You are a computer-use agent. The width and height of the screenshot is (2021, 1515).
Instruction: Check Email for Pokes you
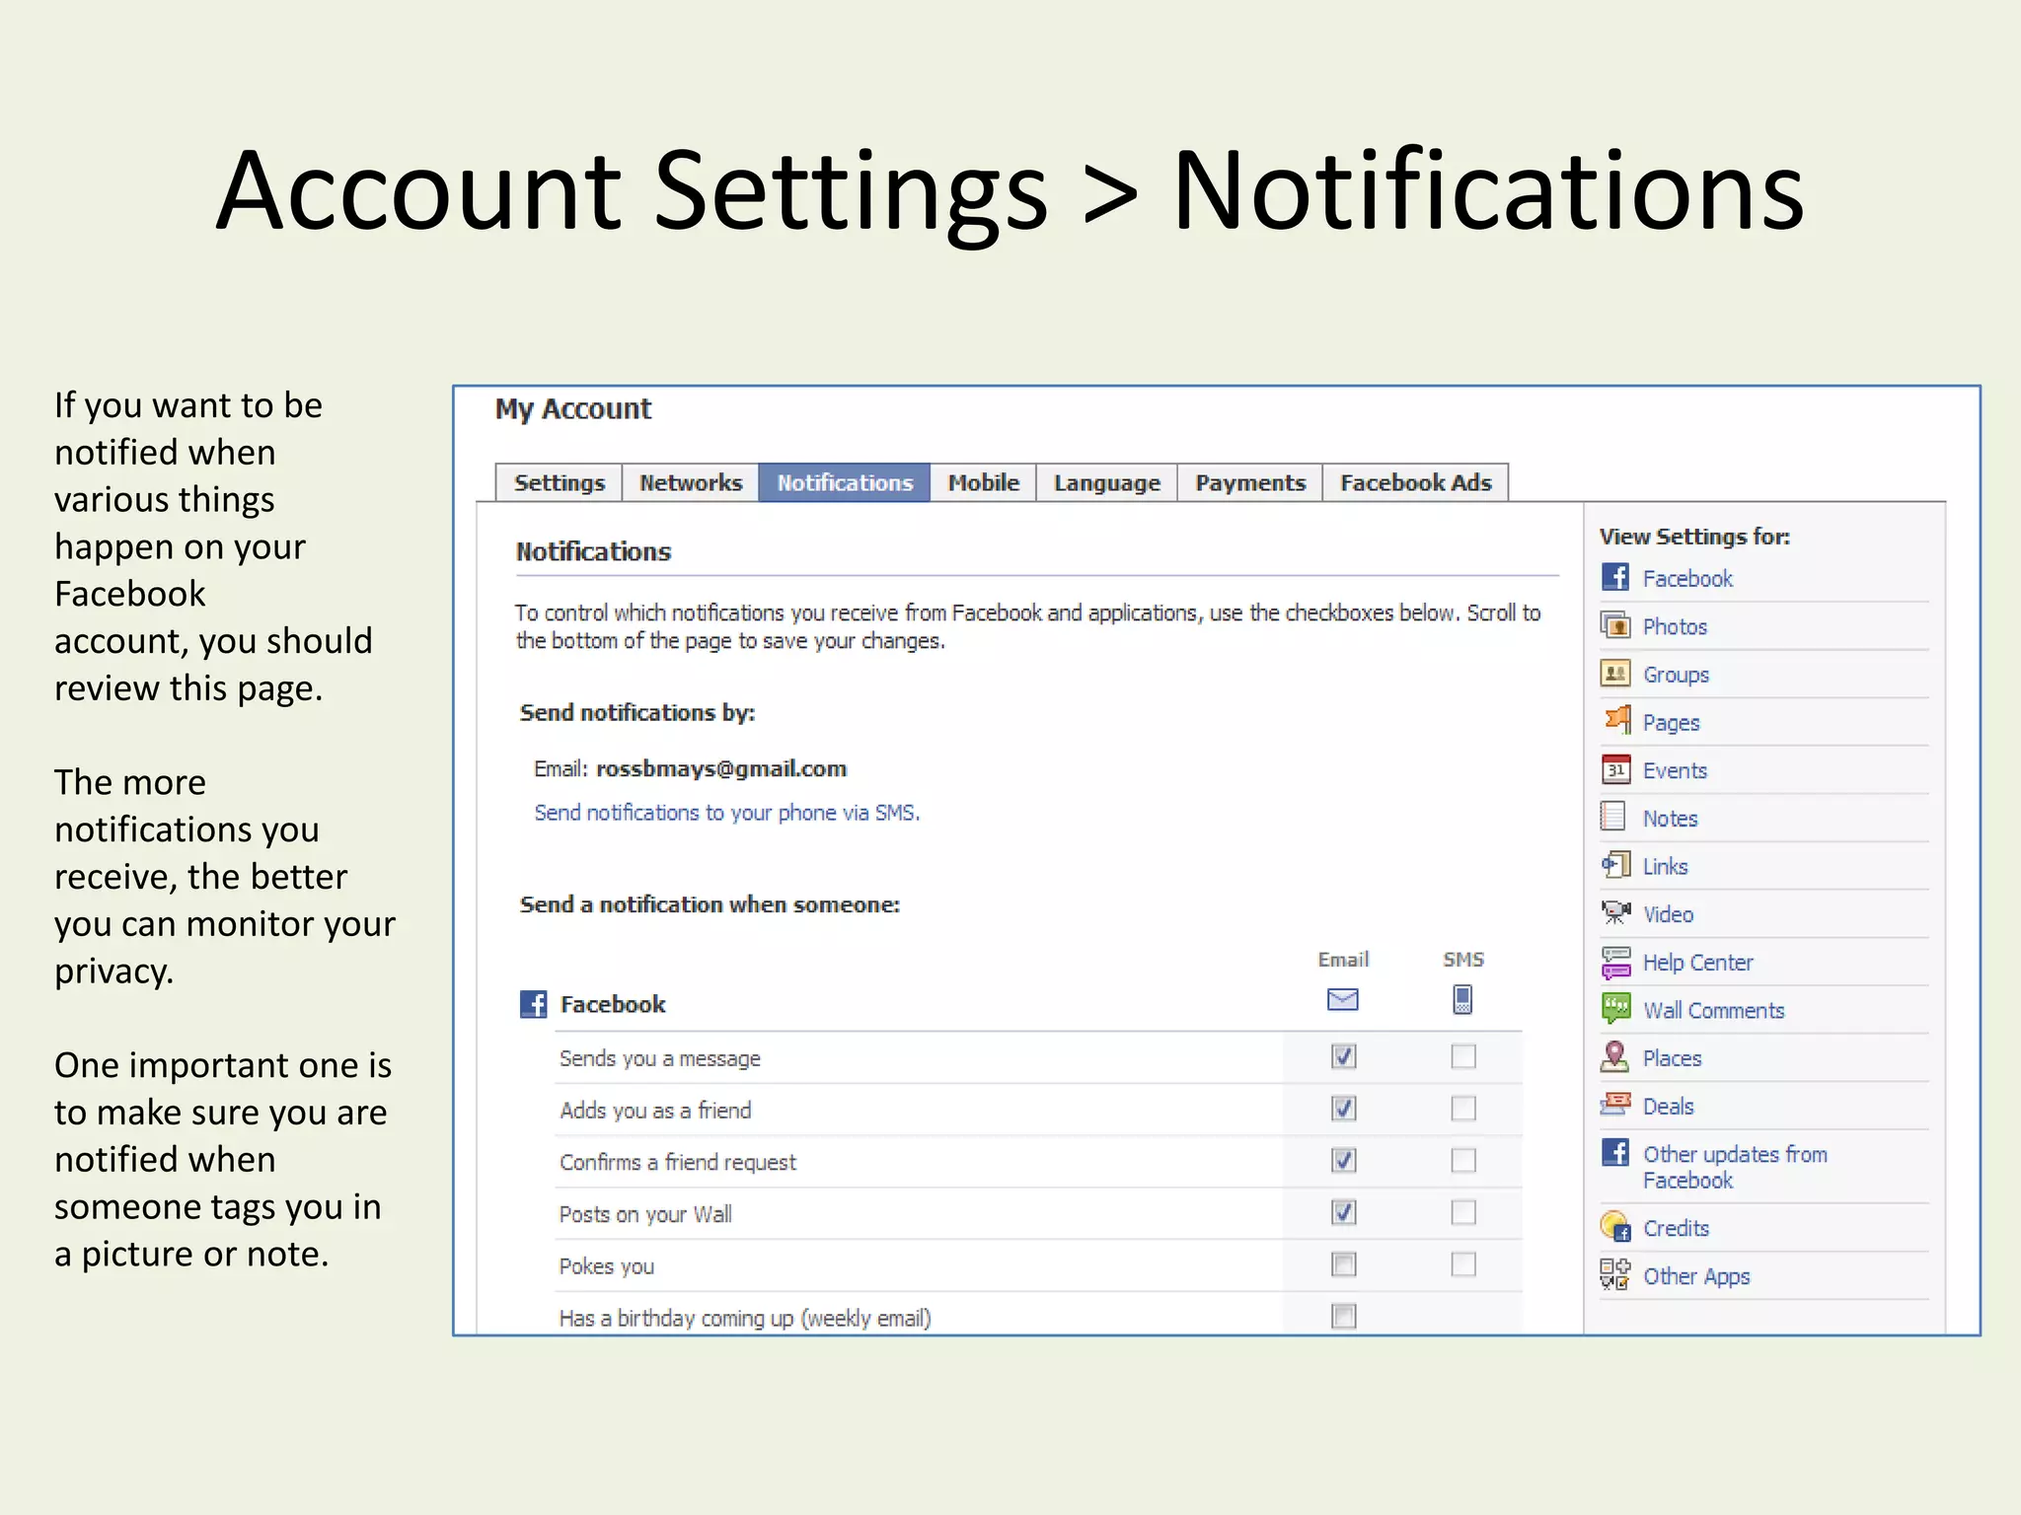coord(1343,1264)
